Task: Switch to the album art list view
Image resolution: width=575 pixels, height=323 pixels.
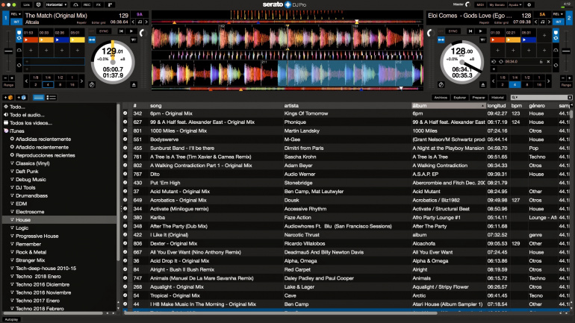Action: [x=51, y=98]
